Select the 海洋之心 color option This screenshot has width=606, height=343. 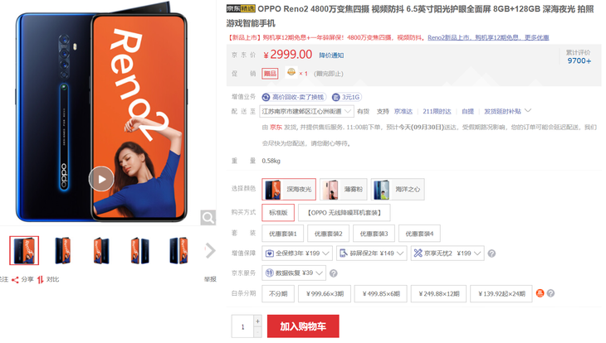398,189
